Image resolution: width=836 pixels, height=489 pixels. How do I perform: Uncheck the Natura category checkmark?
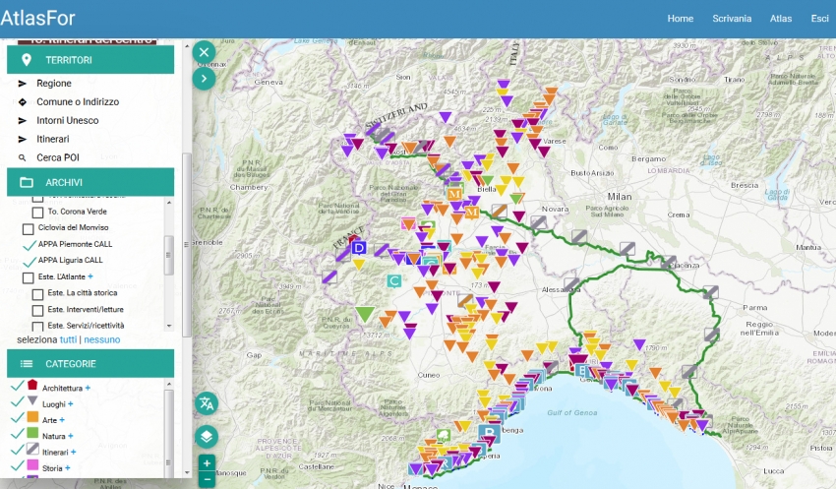[x=17, y=434]
